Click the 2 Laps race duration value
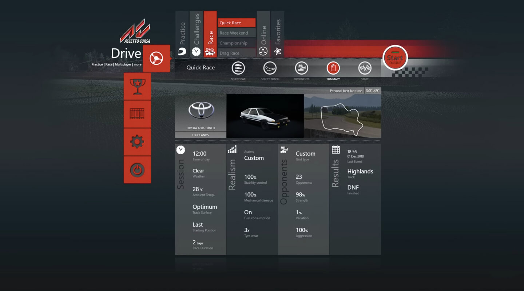The width and height of the screenshot is (524, 291). pyautogui.click(x=198, y=242)
